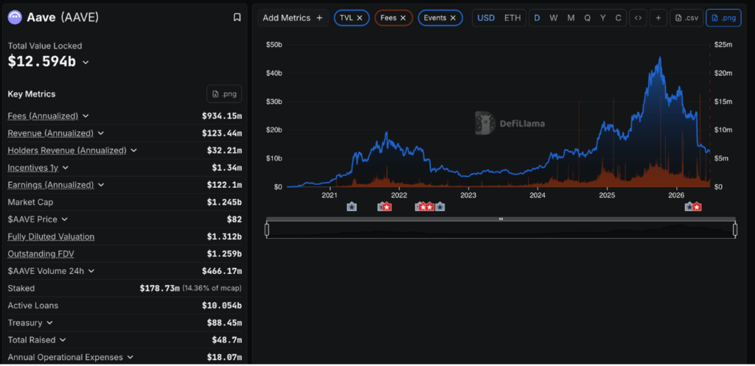The height and width of the screenshot is (366, 755).
Task: Click the Fully Diluted Valuation label
Action: (51, 236)
